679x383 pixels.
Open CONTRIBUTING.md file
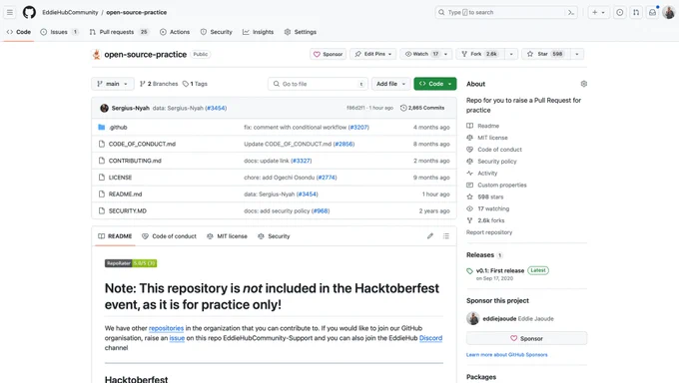(135, 161)
